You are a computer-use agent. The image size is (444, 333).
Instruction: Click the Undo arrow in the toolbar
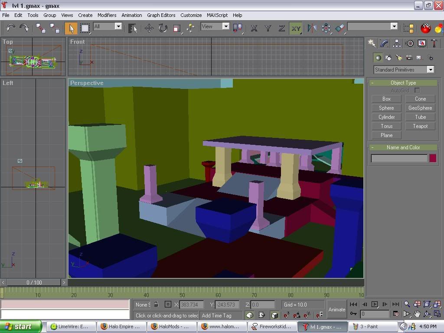coord(10,28)
